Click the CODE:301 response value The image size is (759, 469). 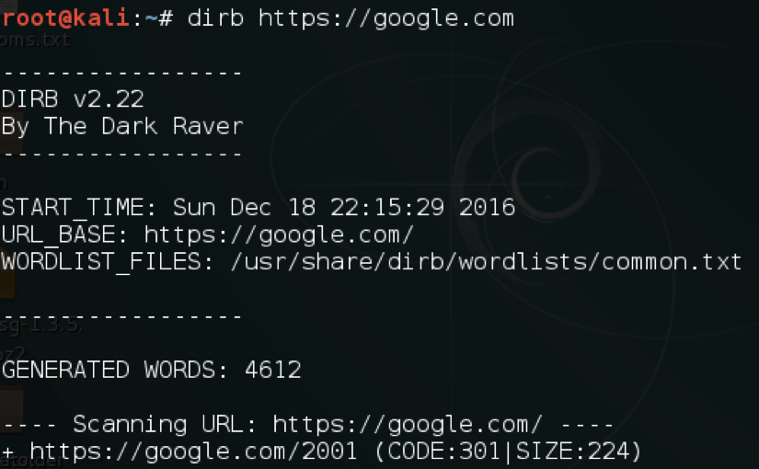click(443, 452)
